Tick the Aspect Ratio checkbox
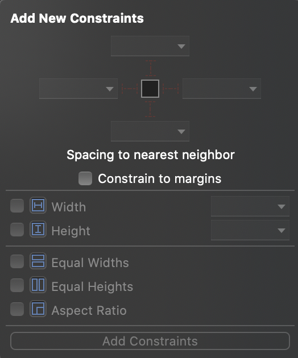The image size is (298, 358). click(x=17, y=309)
